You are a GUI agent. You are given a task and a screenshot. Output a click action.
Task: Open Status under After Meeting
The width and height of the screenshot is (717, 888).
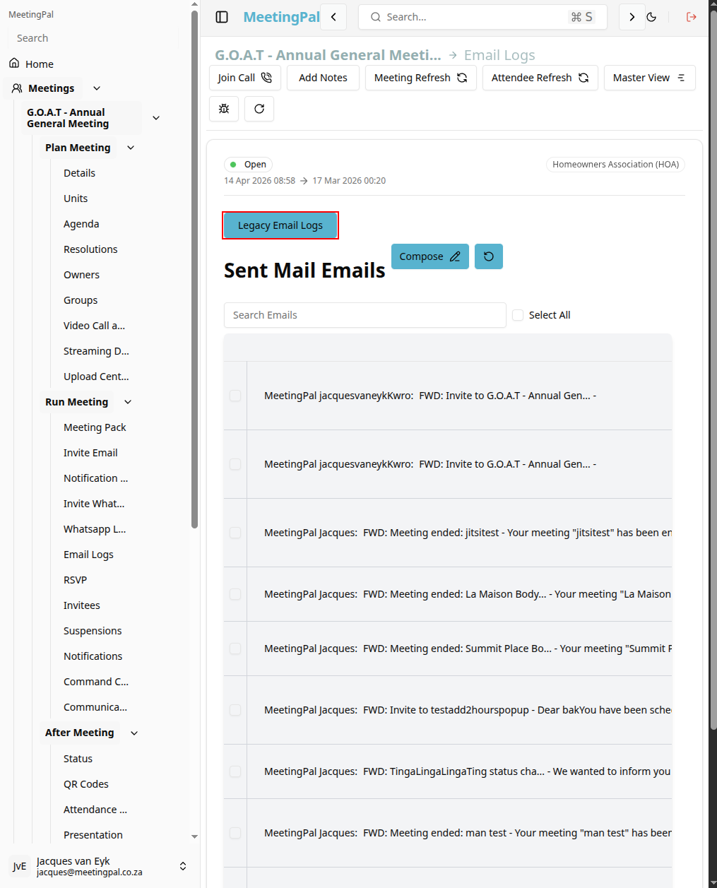coord(78,759)
